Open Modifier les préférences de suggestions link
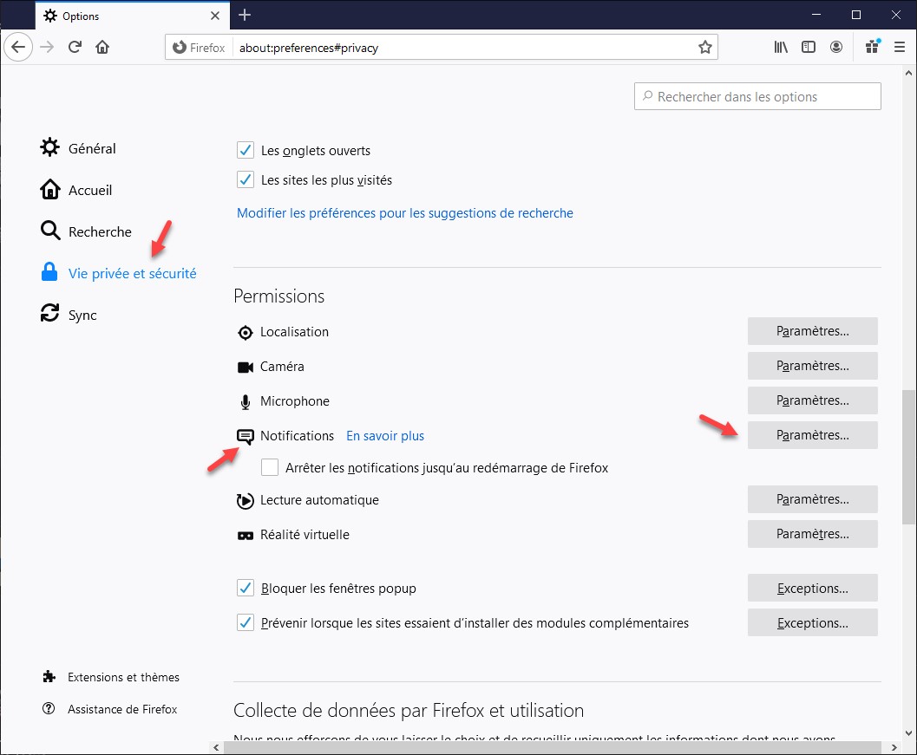 pos(404,213)
